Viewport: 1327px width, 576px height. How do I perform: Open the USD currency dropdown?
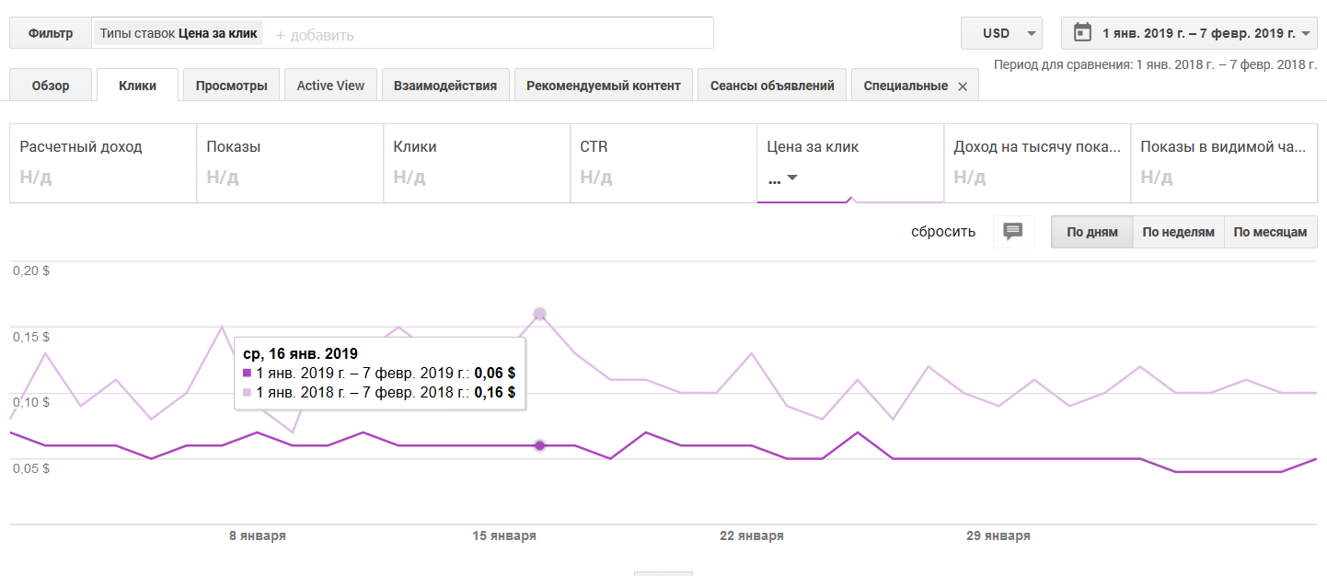tap(1001, 33)
